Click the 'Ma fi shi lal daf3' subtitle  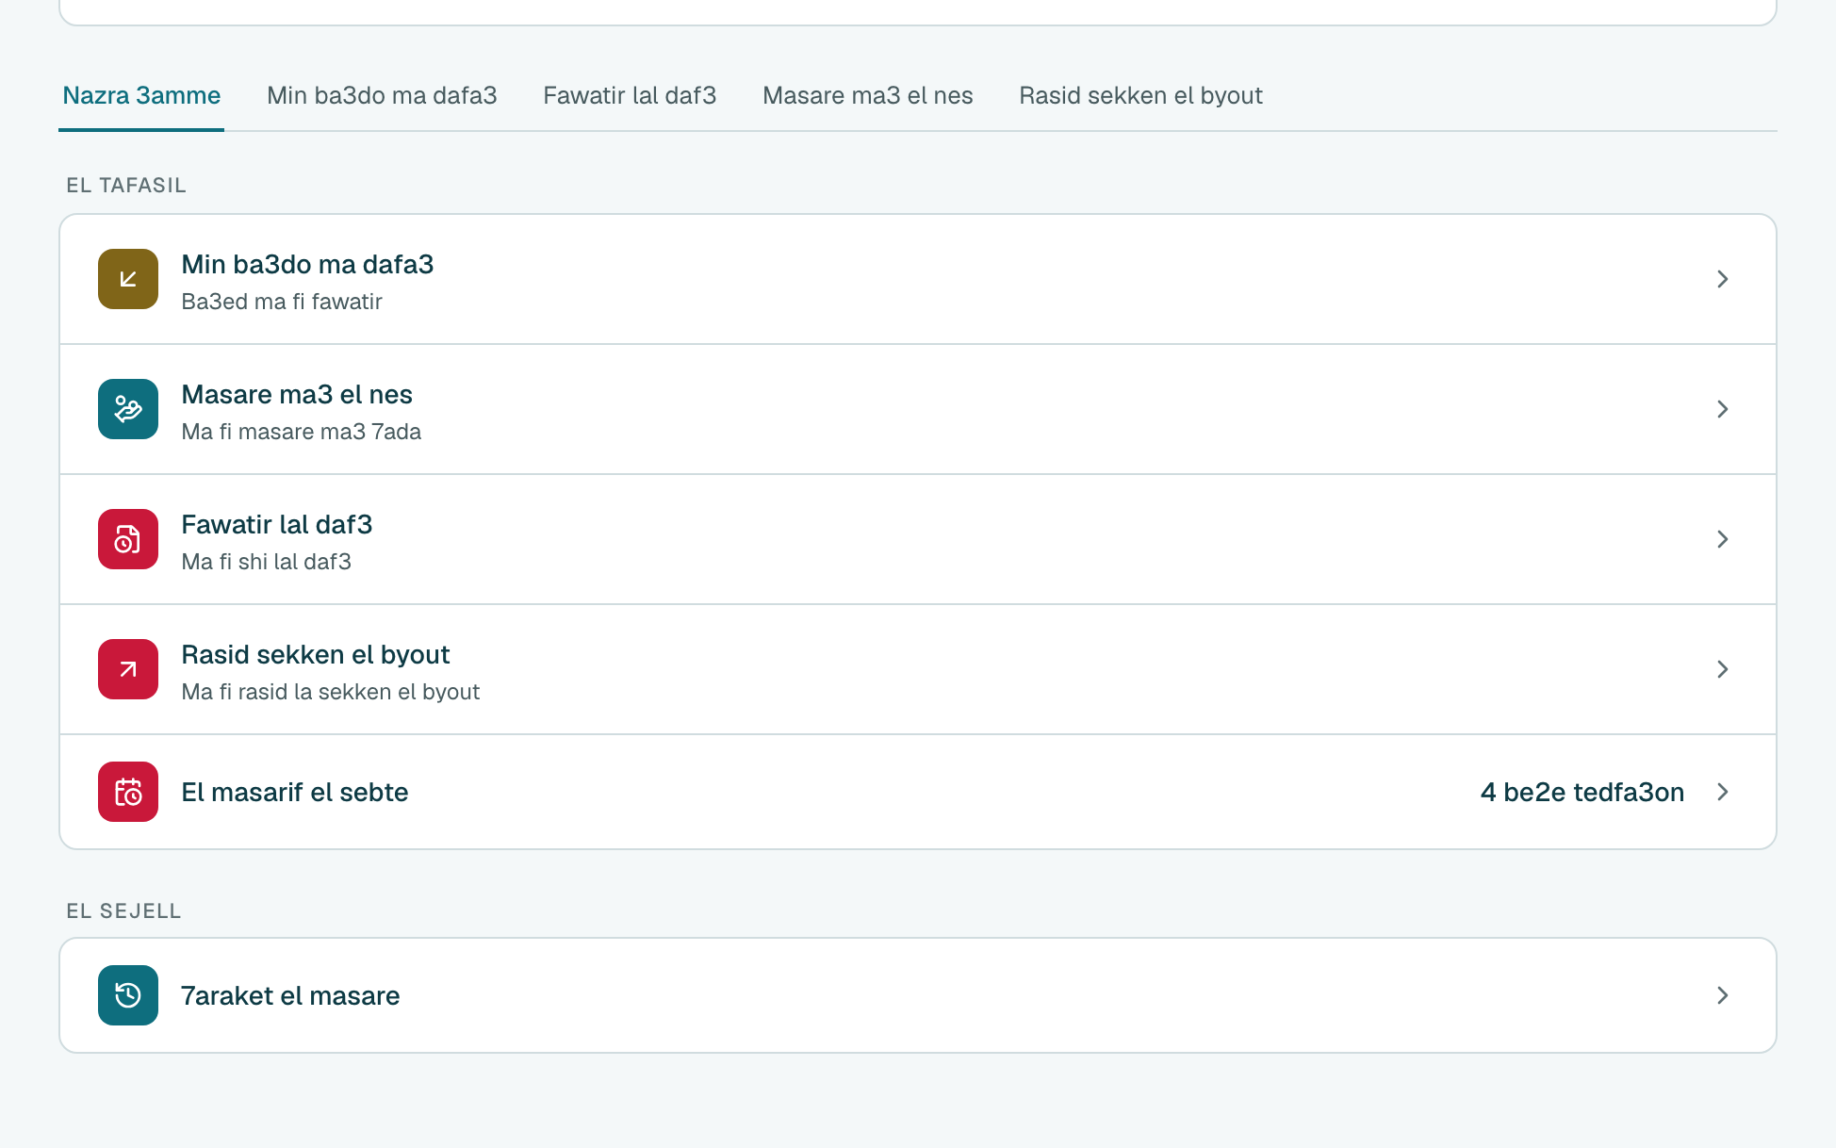(x=267, y=562)
